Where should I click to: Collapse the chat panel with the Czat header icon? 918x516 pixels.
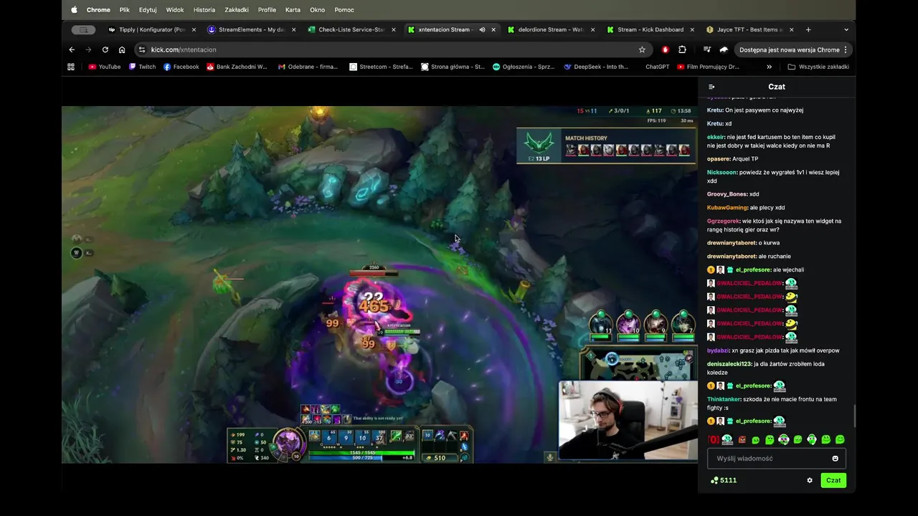[711, 87]
